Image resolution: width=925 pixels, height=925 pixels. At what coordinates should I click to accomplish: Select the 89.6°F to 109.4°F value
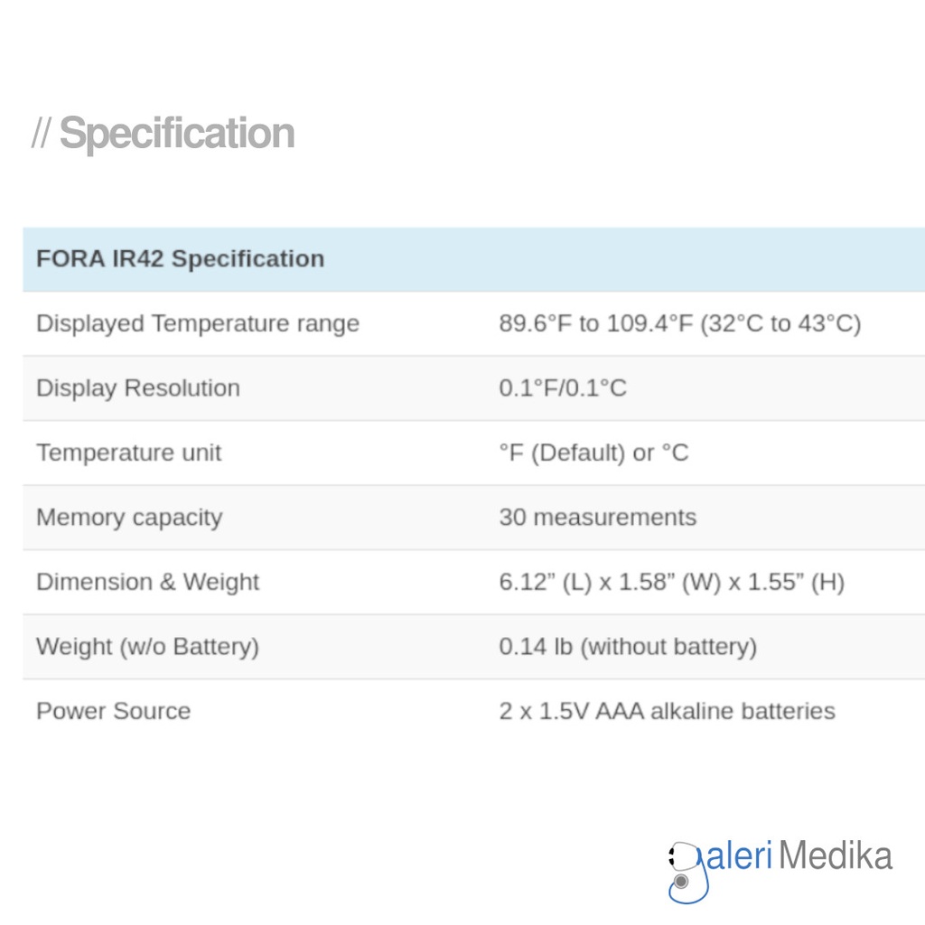[679, 323]
